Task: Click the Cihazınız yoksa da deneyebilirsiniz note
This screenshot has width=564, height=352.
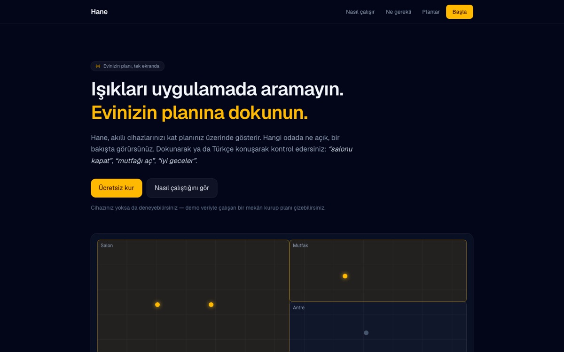Action: pos(208,207)
